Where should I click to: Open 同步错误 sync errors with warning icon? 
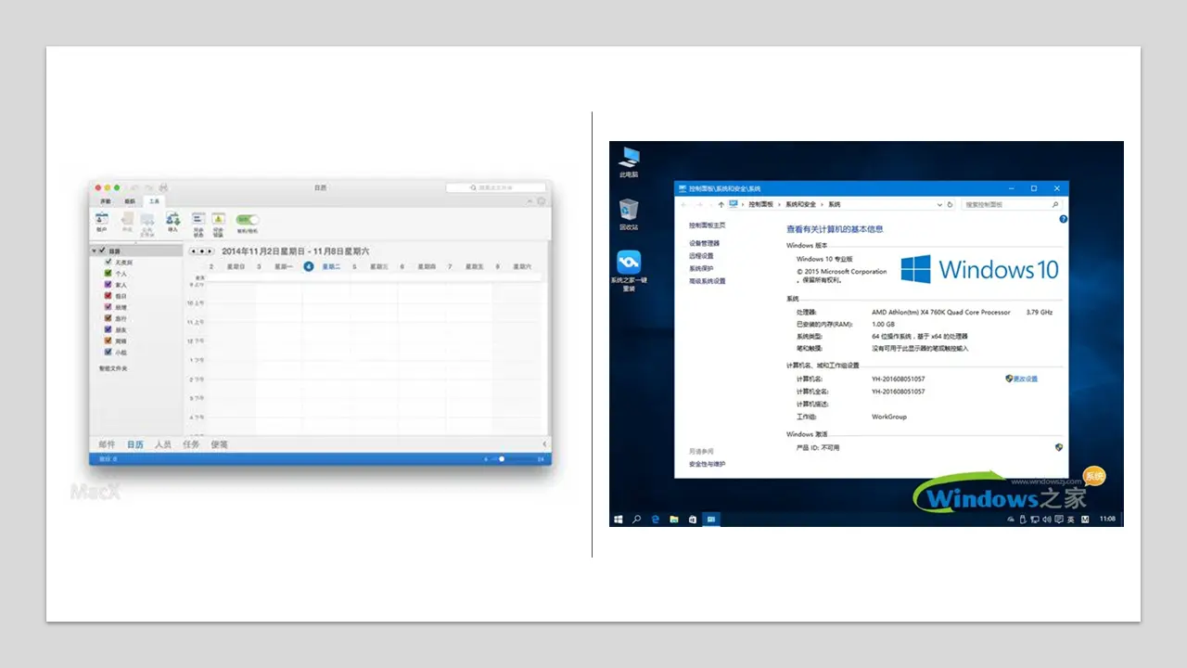pyautogui.click(x=219, y=223)
